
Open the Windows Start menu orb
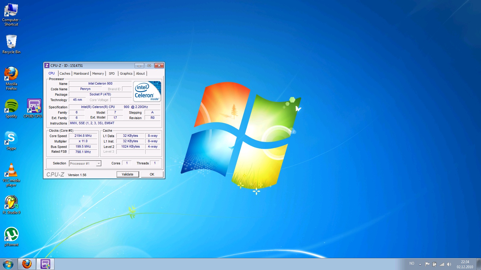[8, 264]
